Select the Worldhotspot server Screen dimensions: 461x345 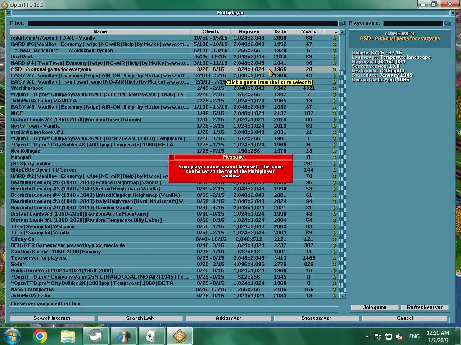coord(174,88)
